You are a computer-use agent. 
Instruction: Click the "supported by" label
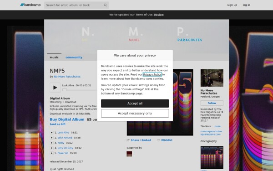[134, 148]
